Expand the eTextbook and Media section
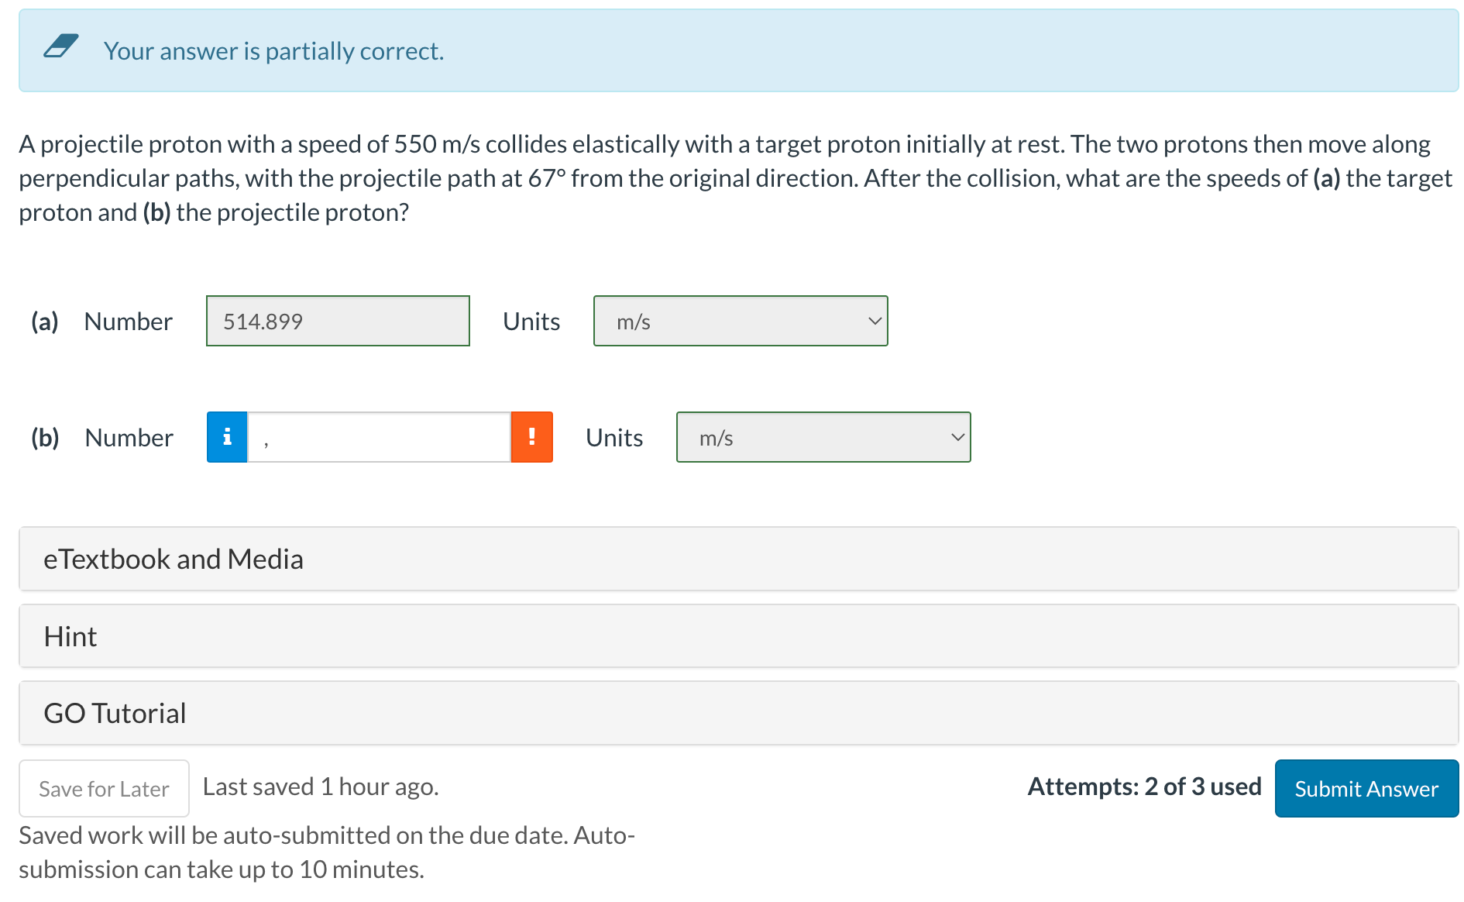 (x=739, y=559)
